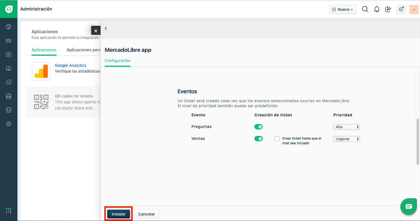
Task: Open the chat status icon in header
Action: 401,9
